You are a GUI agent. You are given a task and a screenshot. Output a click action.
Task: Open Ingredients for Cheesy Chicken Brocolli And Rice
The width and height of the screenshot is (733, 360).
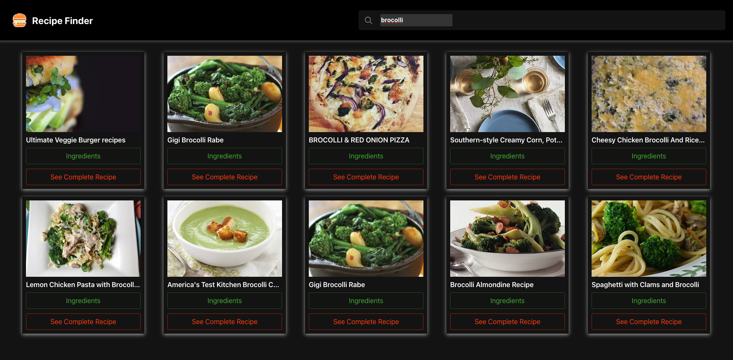pos(649,156)
